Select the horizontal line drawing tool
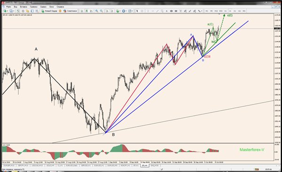Viewport: 282px width, 172px height. [153, 11]
